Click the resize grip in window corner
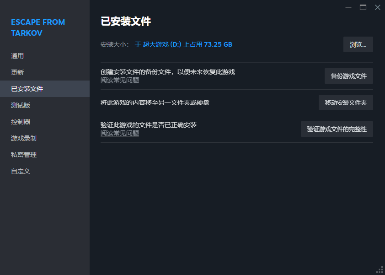 [380, 270]
